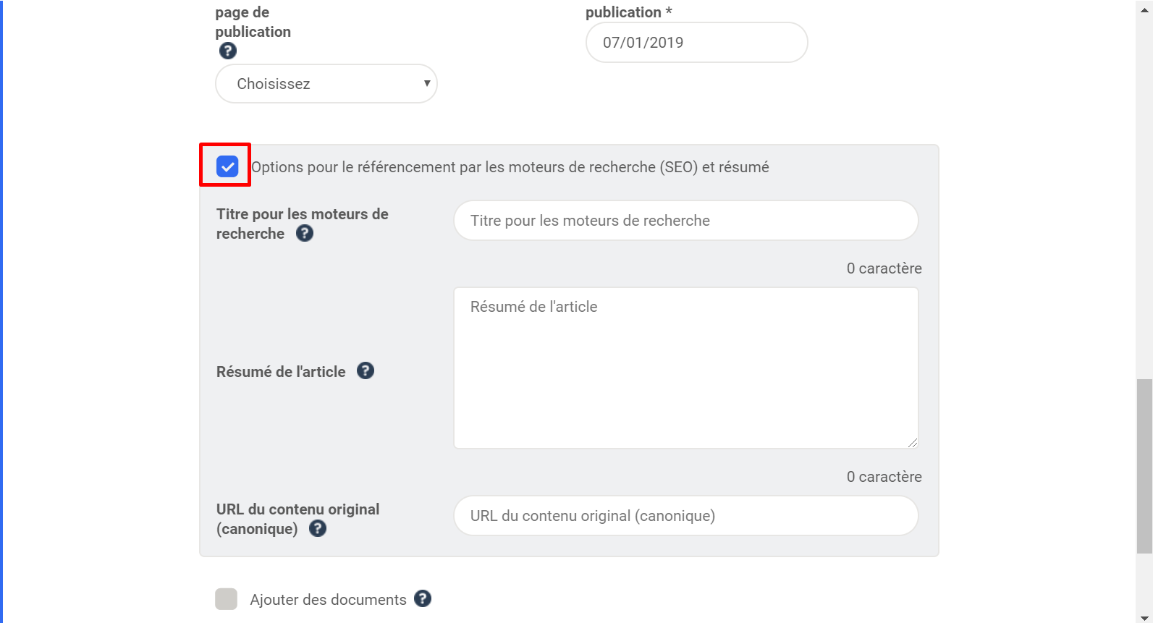Click the page vertical scrollbar thumb

point(1144,466)
